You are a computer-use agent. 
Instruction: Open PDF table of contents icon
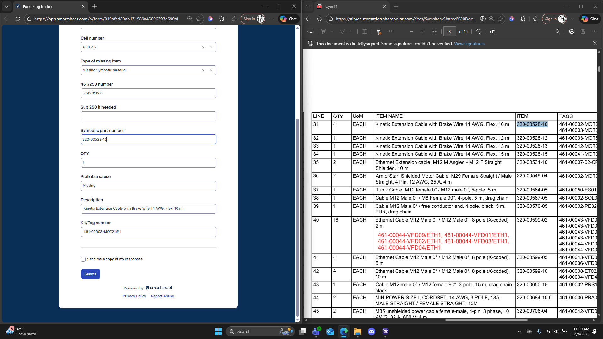[310, 31]
